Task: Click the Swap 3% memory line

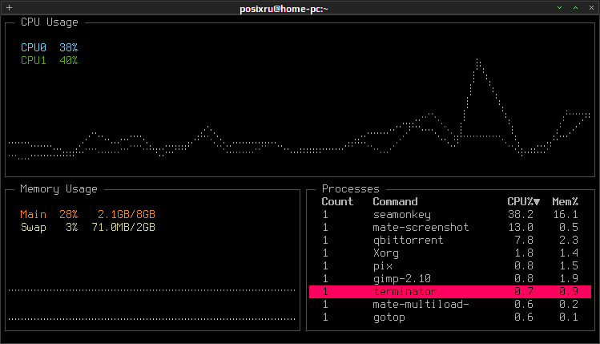Action: tap(87, 228)
